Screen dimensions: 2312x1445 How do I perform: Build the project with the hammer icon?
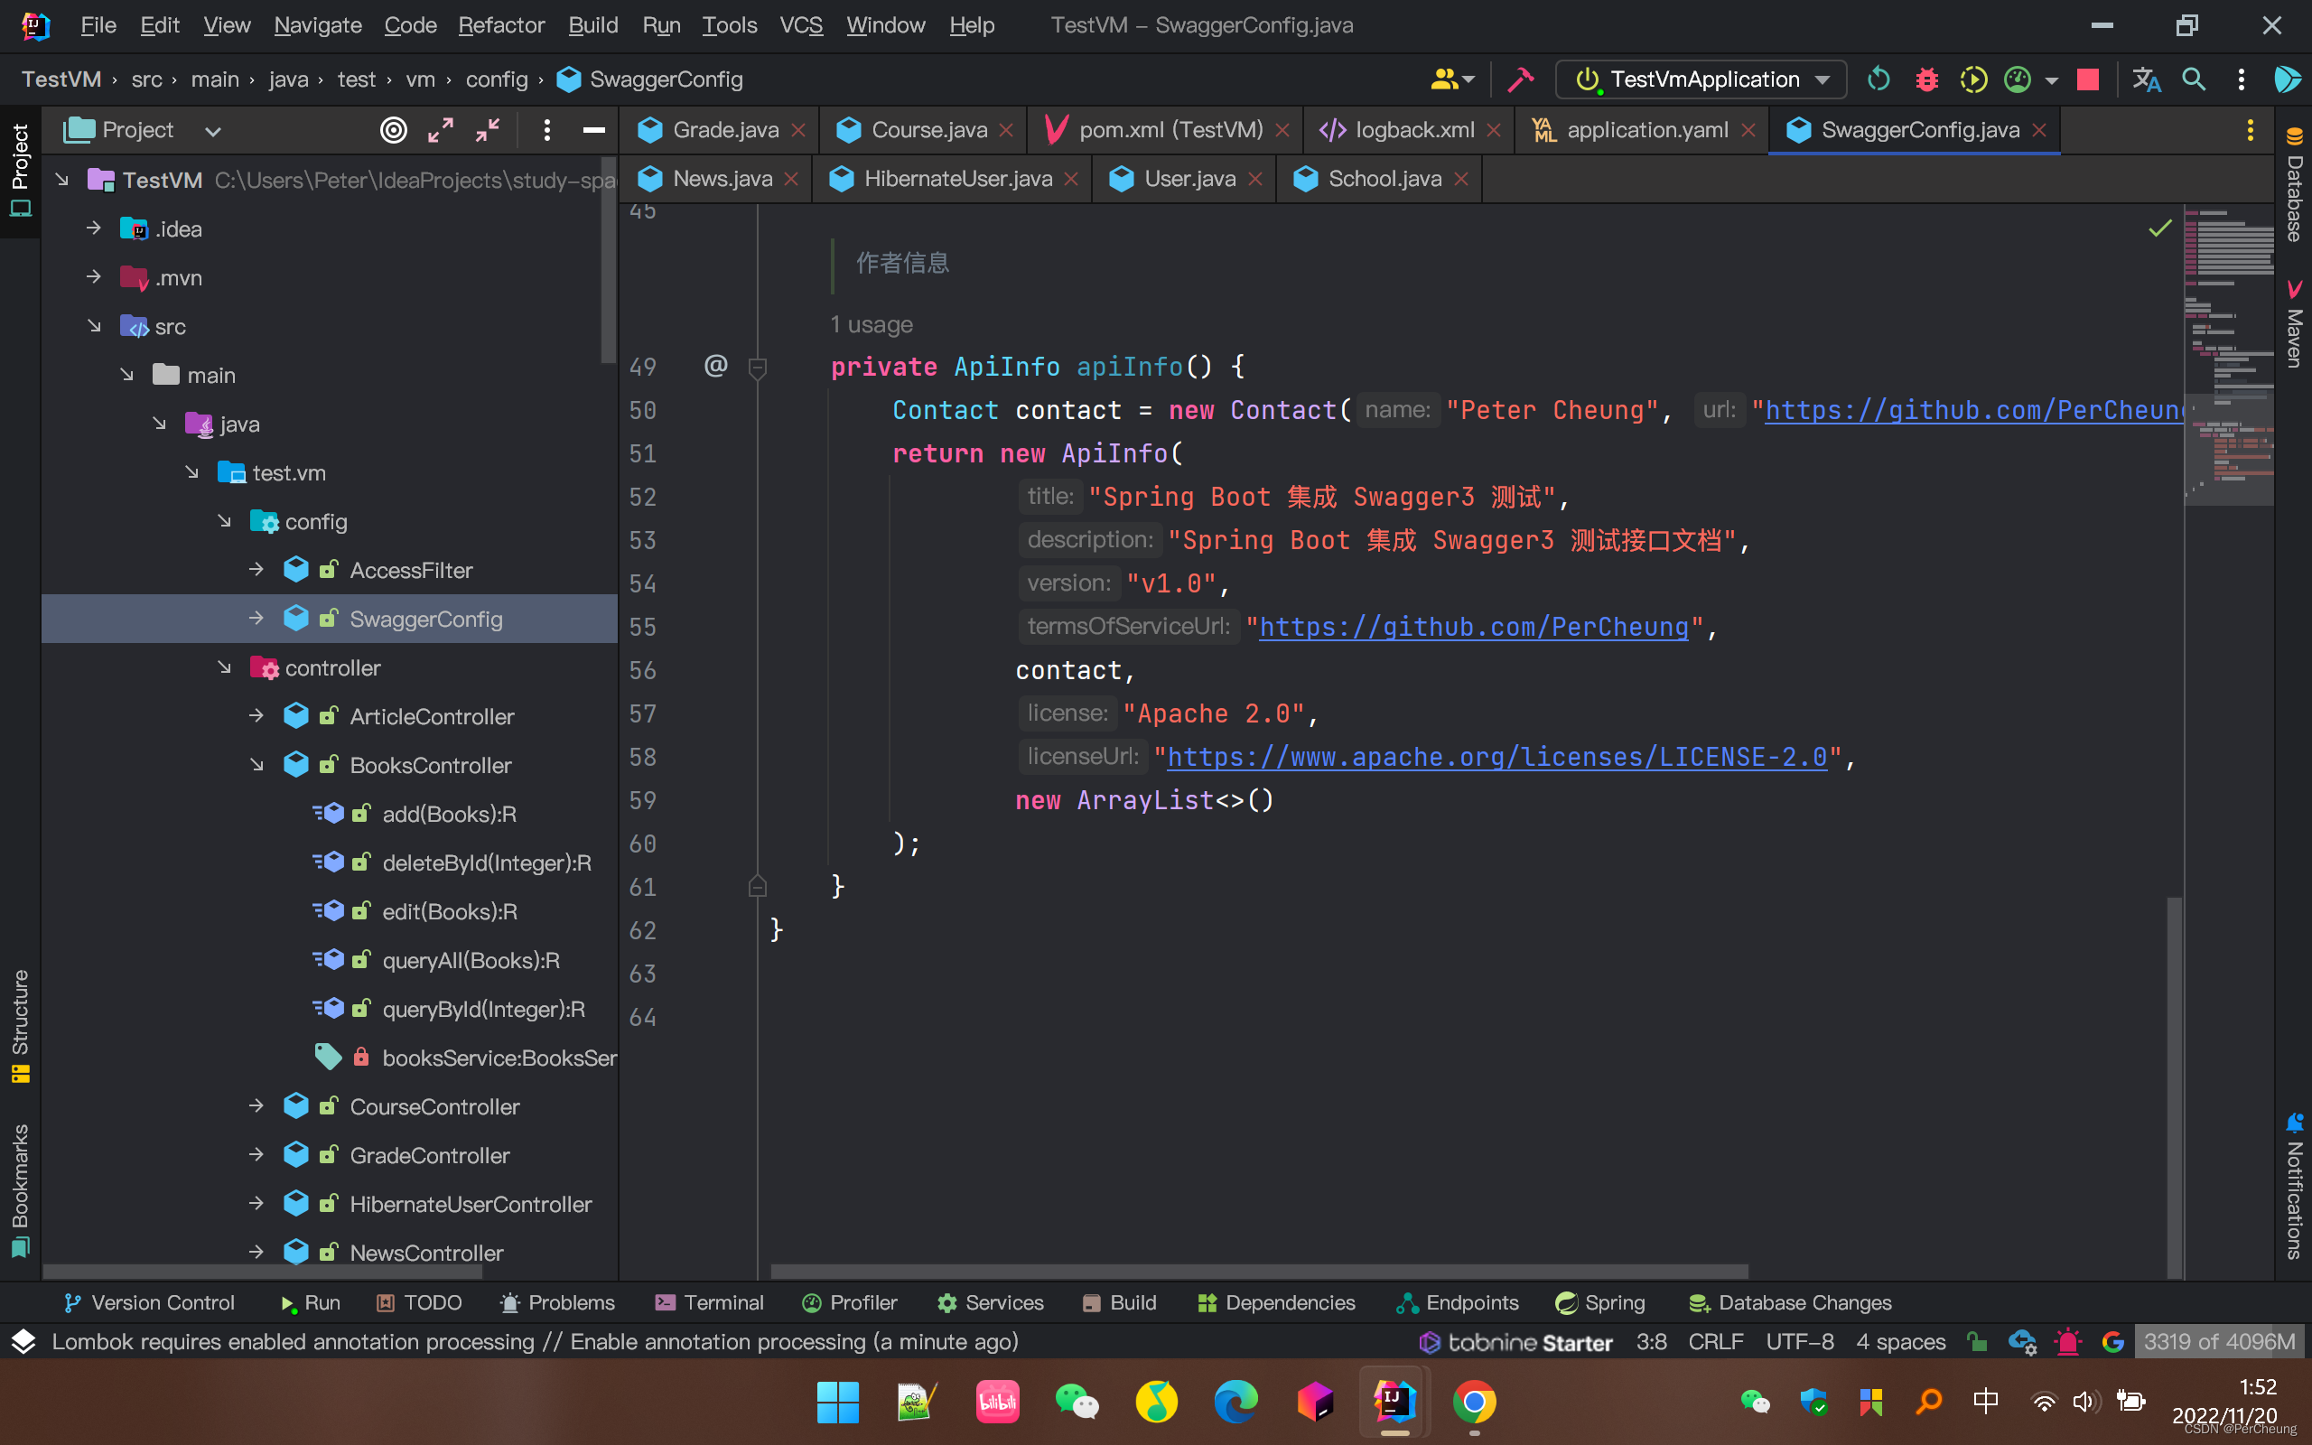(x=1519, y=79)
